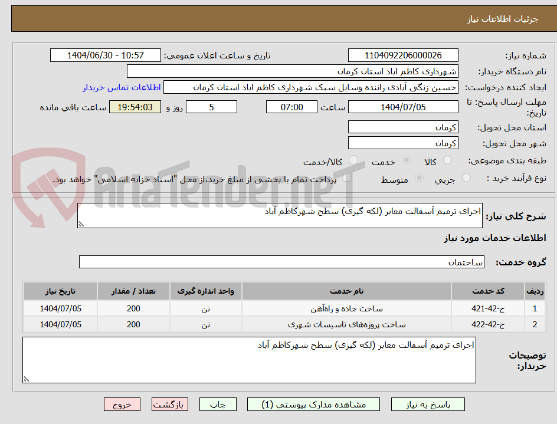The width and height of the screenshot is (557, 424).
Task: Click the چاپ button
Action: (218, 405)
